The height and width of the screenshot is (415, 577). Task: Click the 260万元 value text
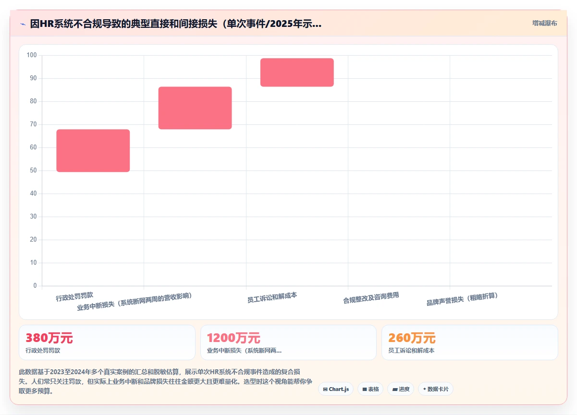click(412, 338)
